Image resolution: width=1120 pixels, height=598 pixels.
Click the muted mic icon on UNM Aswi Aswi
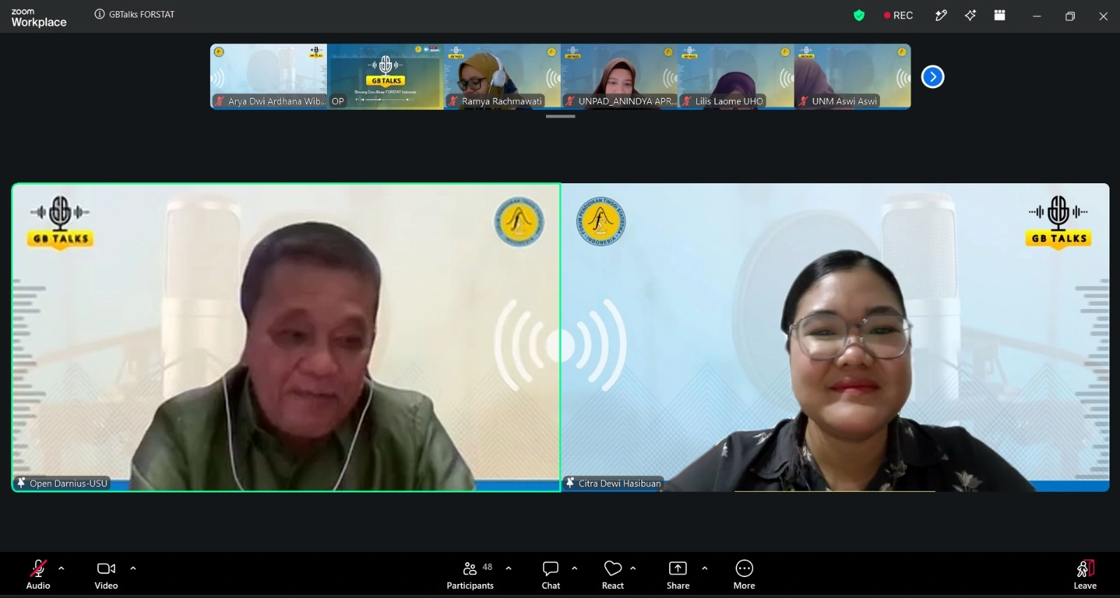coord(804,101)
